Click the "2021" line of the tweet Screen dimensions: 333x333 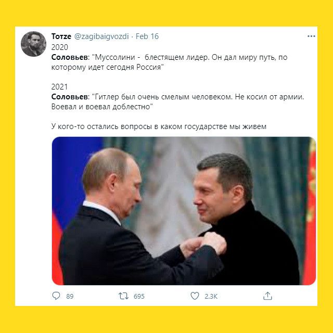[59, 87]
